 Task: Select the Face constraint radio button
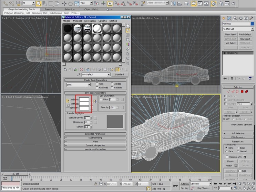pyautogui.click(x=226, y=151)
